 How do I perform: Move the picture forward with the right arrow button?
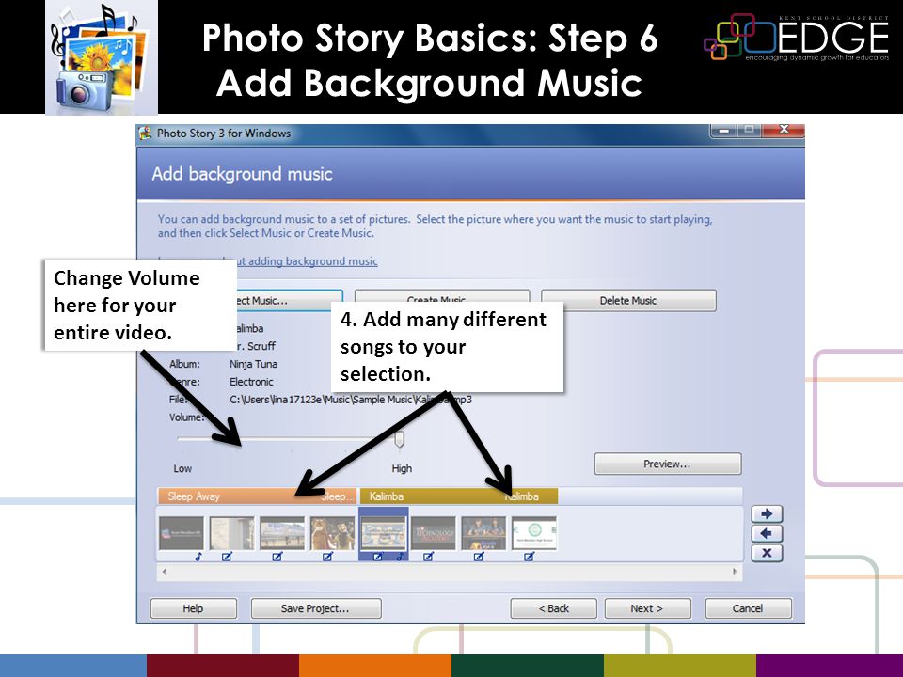pyautogui.click(x=767, y=514)
